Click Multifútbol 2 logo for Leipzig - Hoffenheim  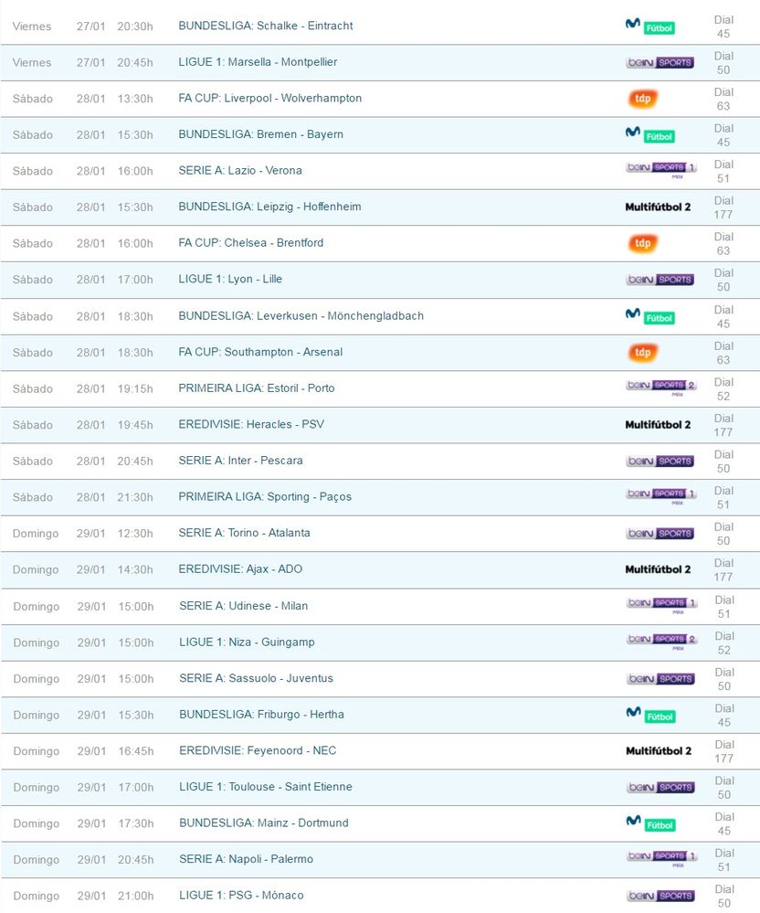pos(658,207)
